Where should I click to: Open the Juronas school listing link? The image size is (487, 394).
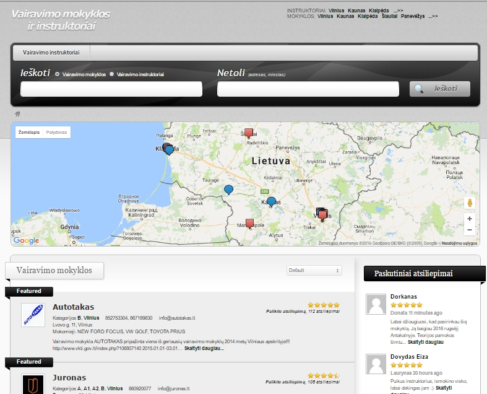69,377
